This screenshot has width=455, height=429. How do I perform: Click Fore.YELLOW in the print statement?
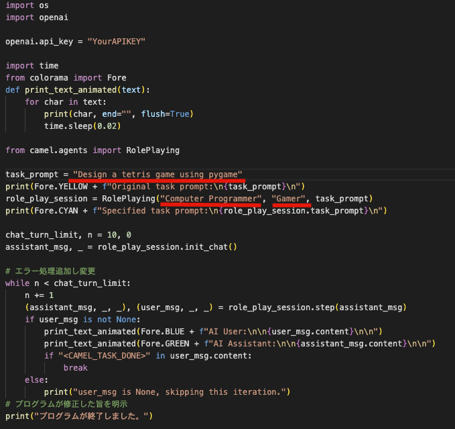(x=61, y=187)
